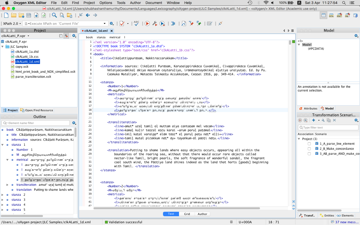Open the Document menu
Image resolution: width=360 pixels, height=225 pixels.
pos(153,3)
